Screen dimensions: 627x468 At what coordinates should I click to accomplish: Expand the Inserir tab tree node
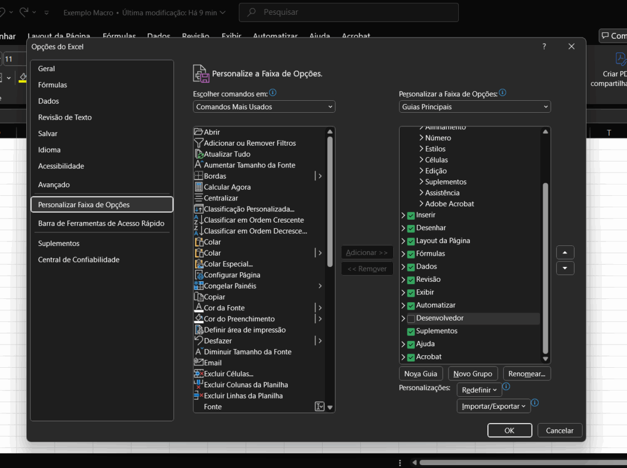404,215
